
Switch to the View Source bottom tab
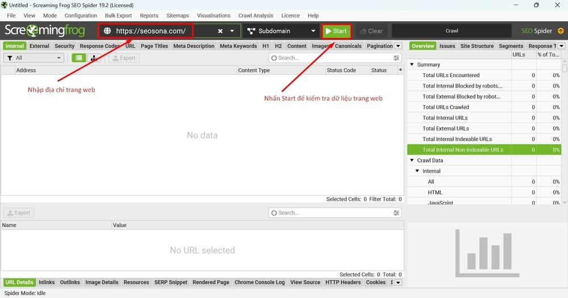click(x=305, y=283)
